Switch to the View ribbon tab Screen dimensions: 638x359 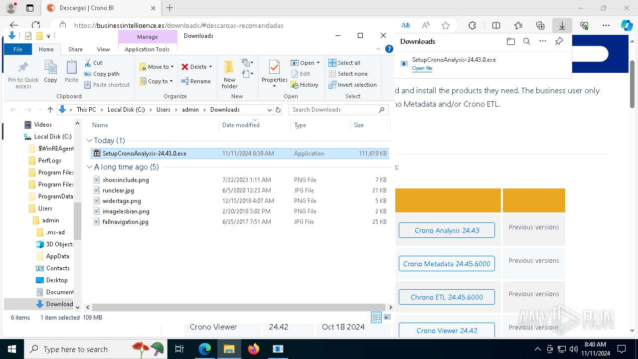[x=103, y=49]
